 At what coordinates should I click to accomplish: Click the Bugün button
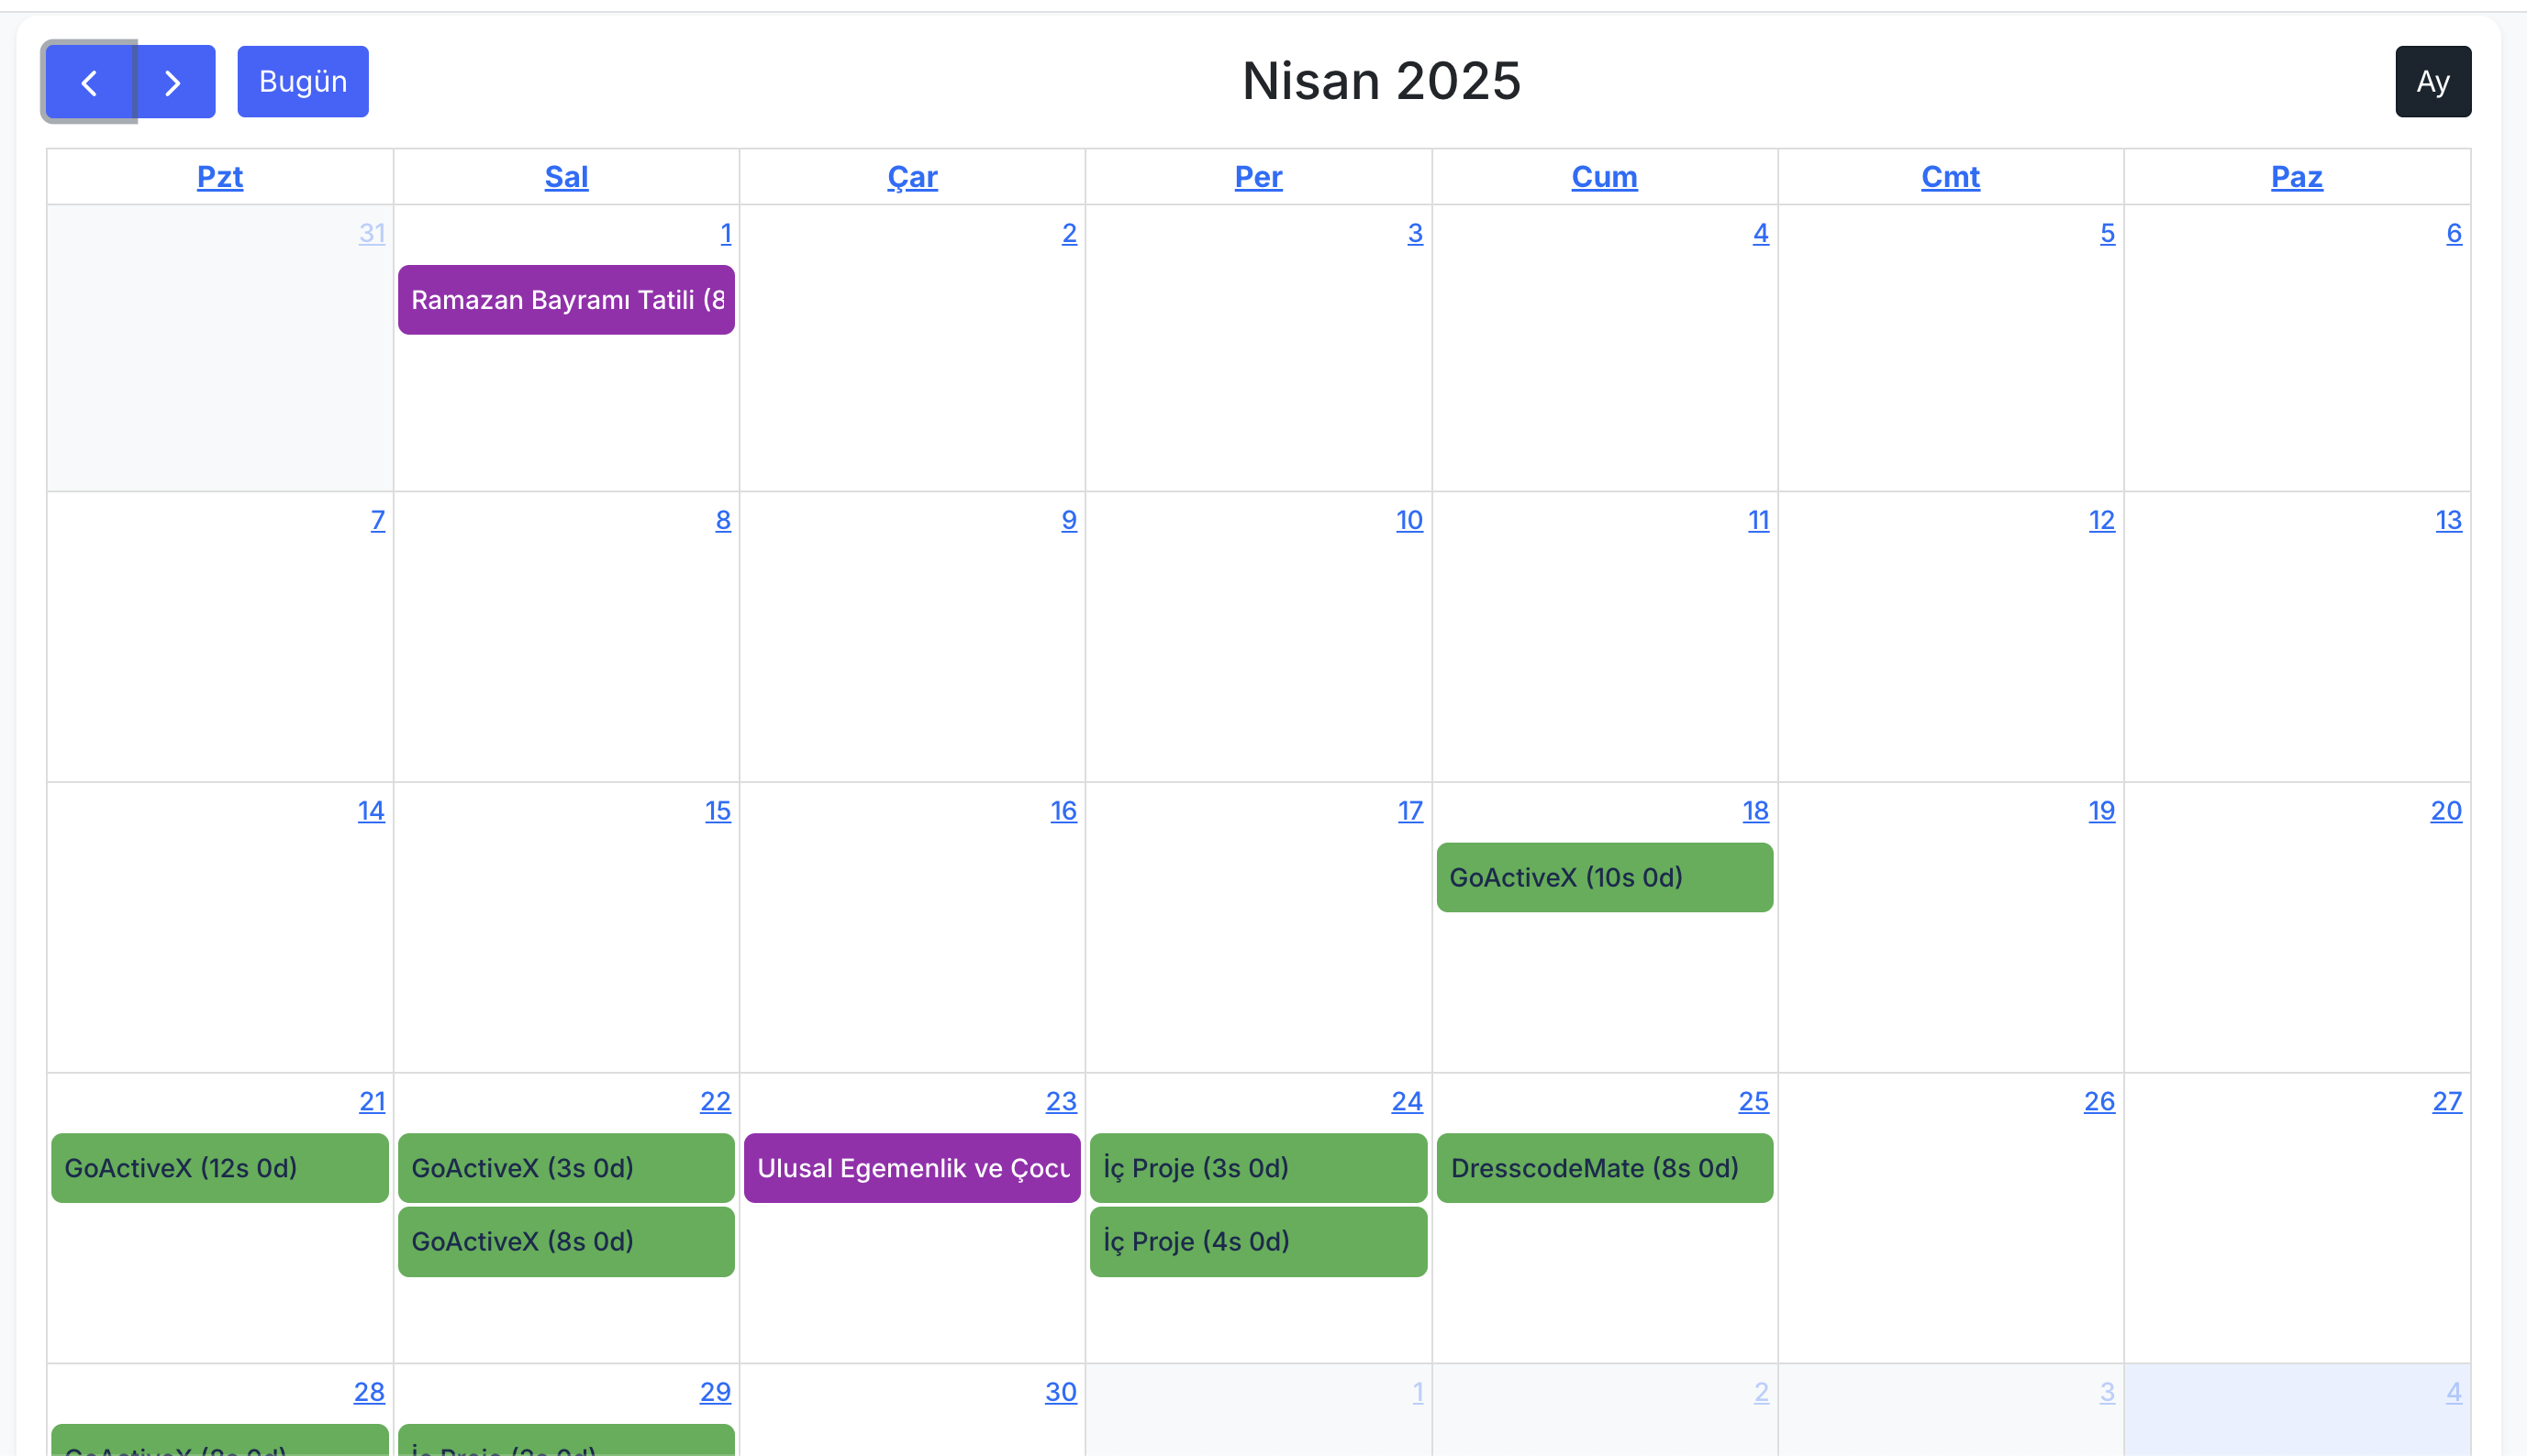point(302,82)
